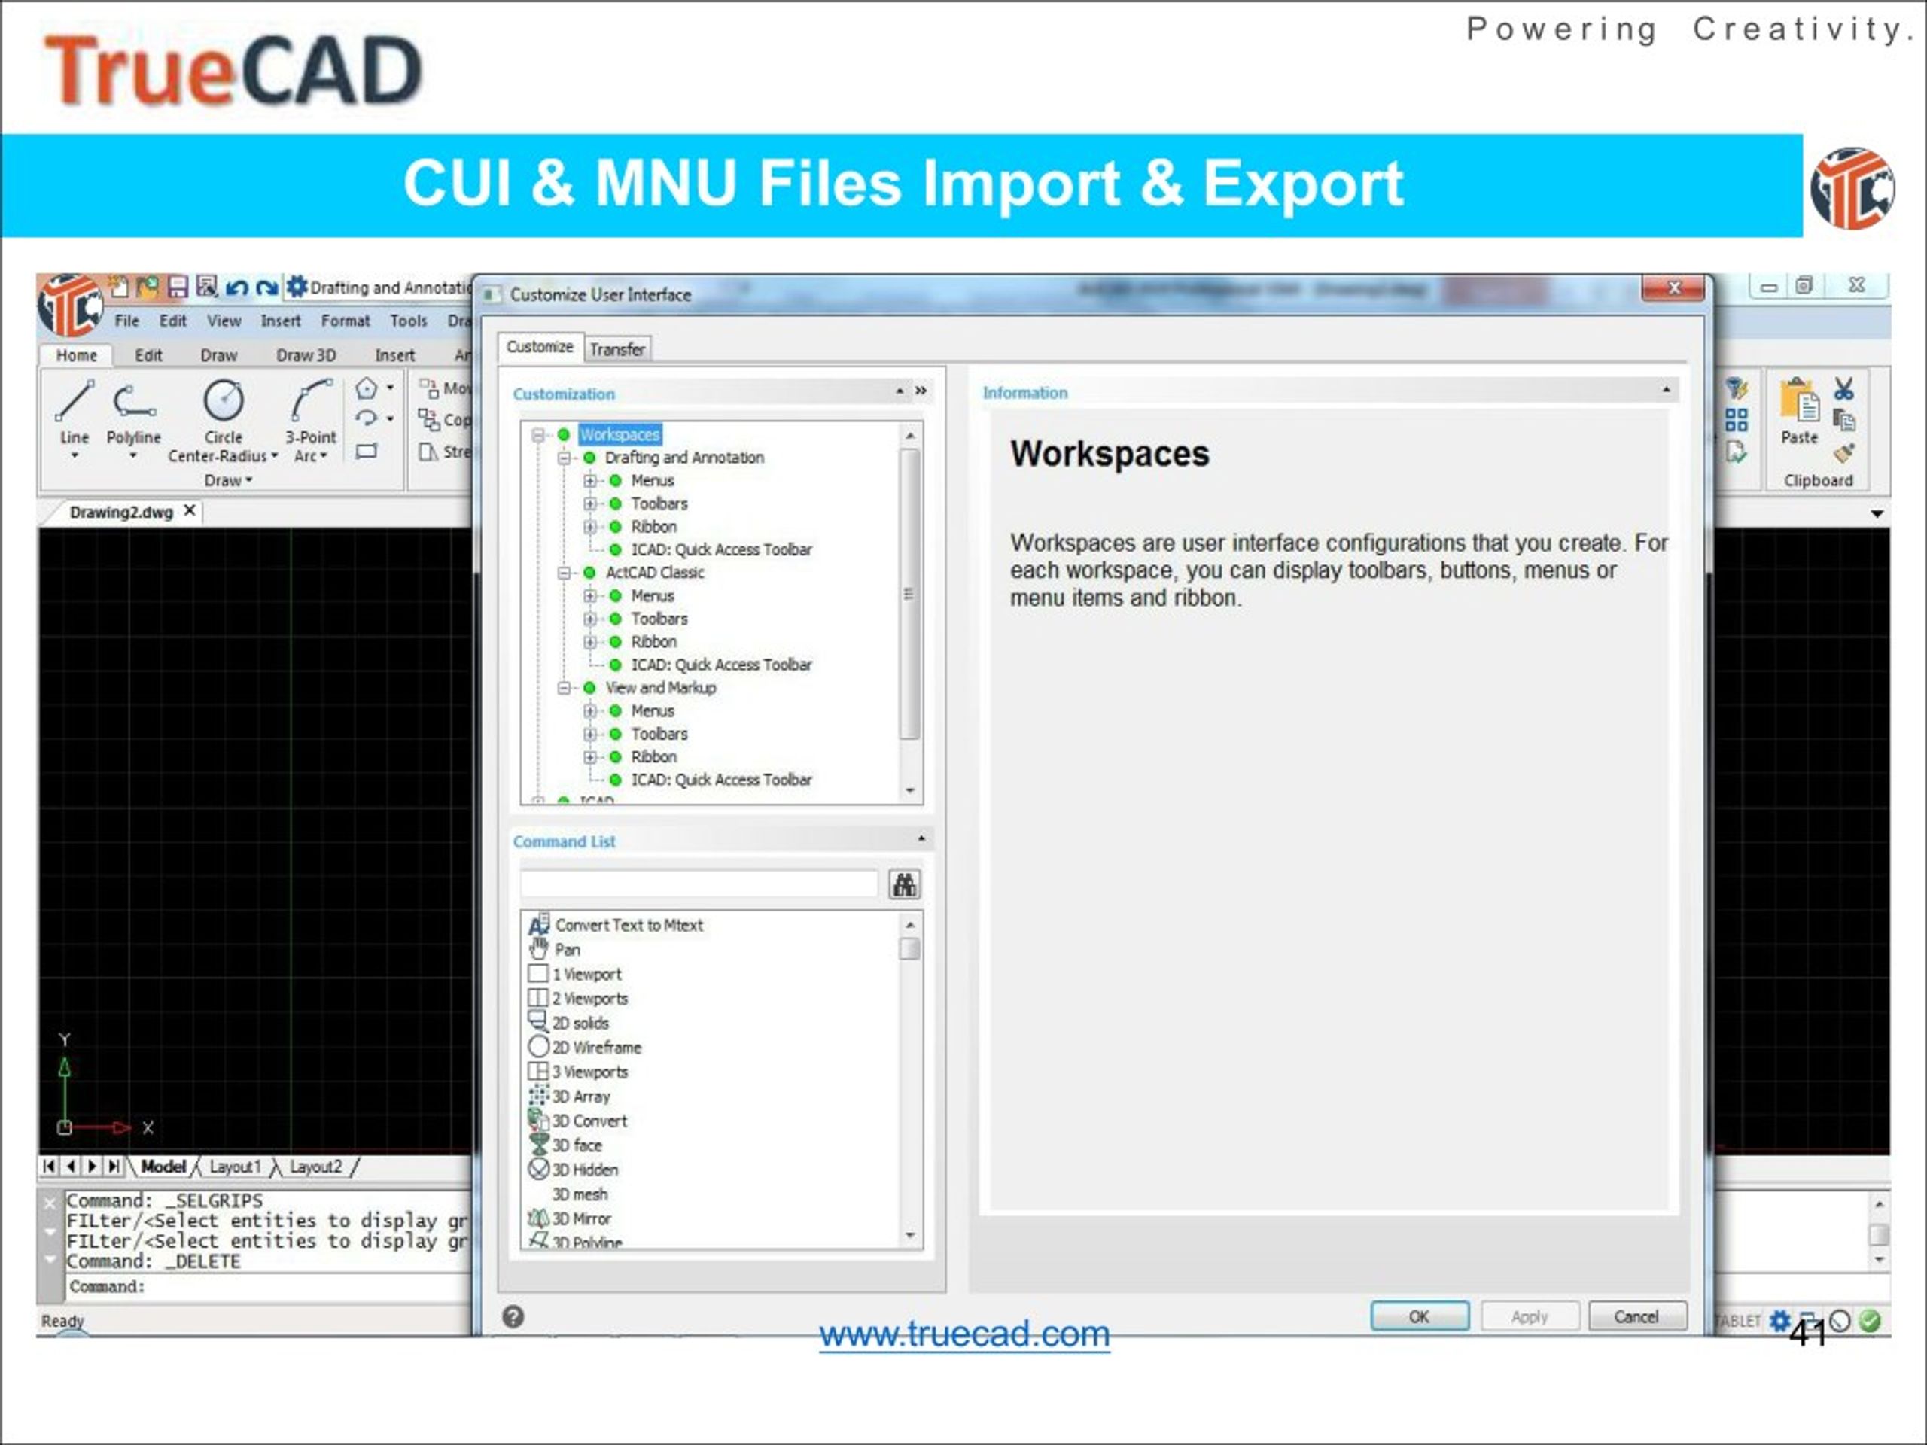Collapse the View and Markup node
This screenshot has height=1445, width=1927.
[564, 687]
